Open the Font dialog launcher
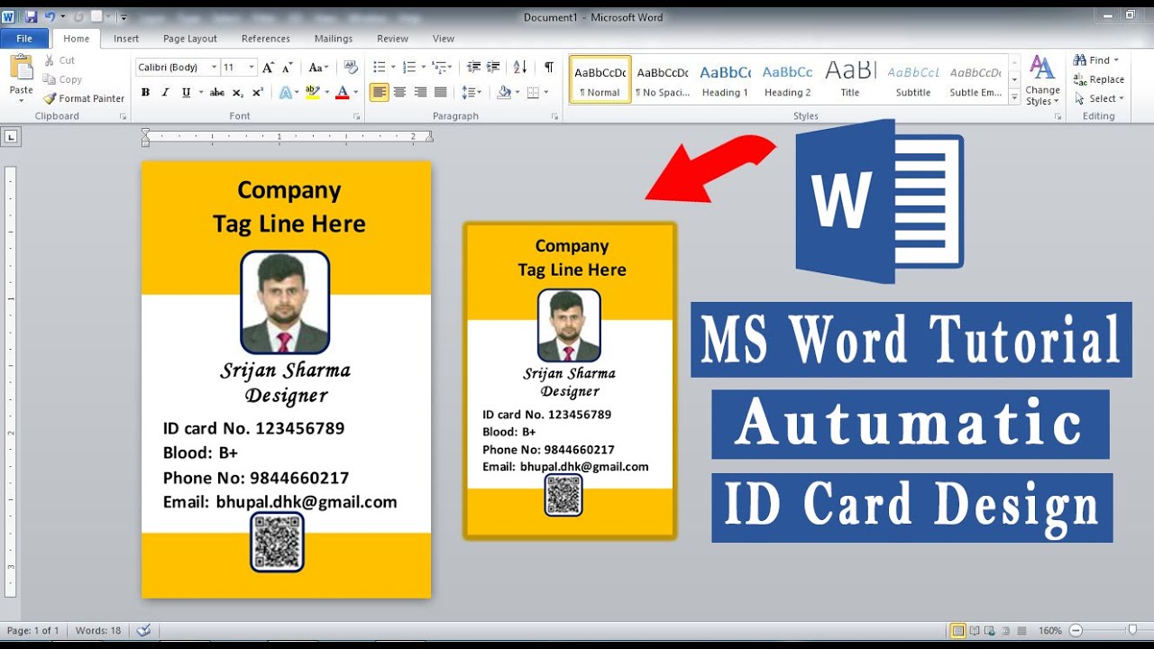 coord(356,116)
